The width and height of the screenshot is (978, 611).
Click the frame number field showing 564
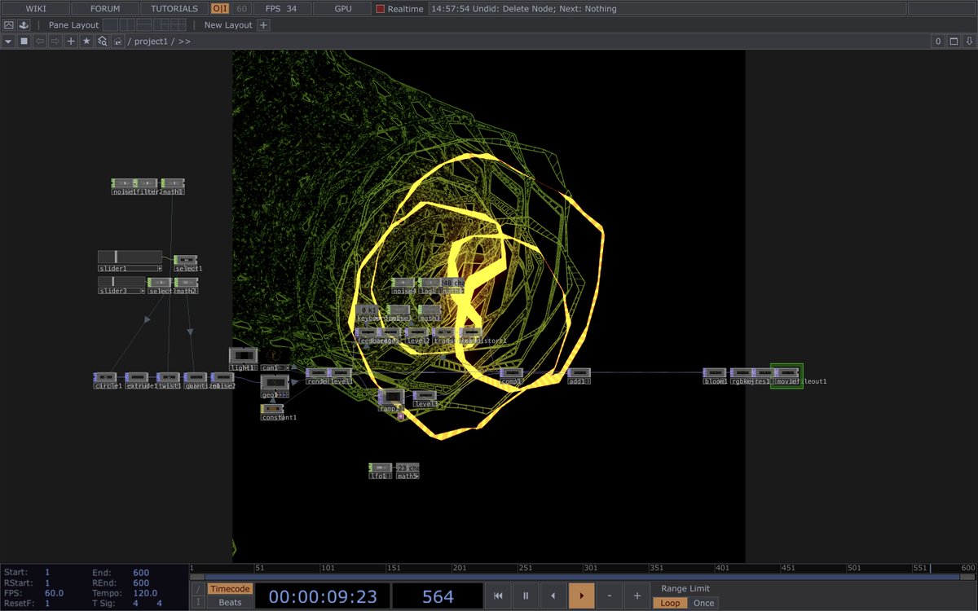(438, 596)
